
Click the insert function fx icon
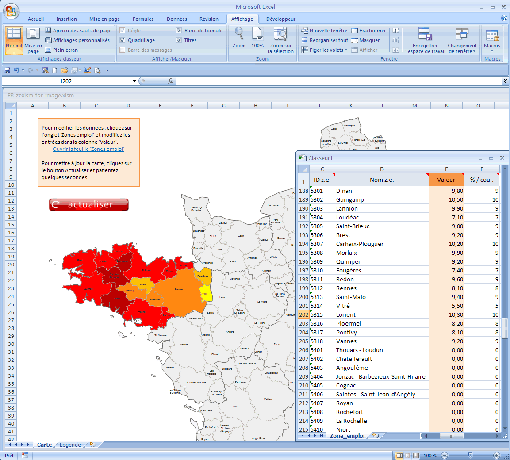click(170, 81)
